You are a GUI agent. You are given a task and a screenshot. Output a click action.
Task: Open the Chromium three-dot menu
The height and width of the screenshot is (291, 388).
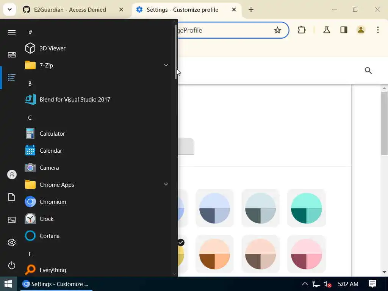coord(378,30)
